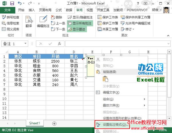The height and width of the screenshot is (133, 172).
Task: Switch to the 开发工具 ribbon tab
Action: coord(103,10)
